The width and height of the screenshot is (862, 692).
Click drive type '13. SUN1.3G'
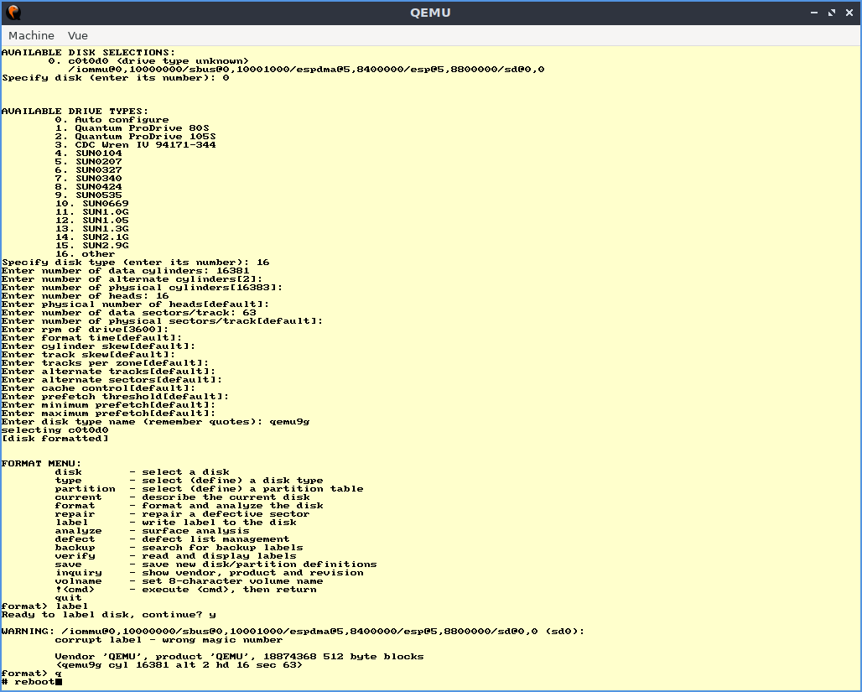[91, 229]
